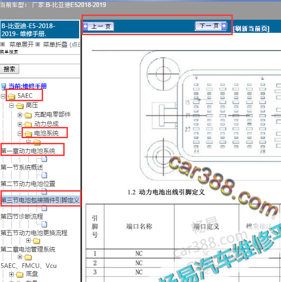
Task: Expand the 5AEC、FMCU、Vcu node
Action: (x=20, y=257)
